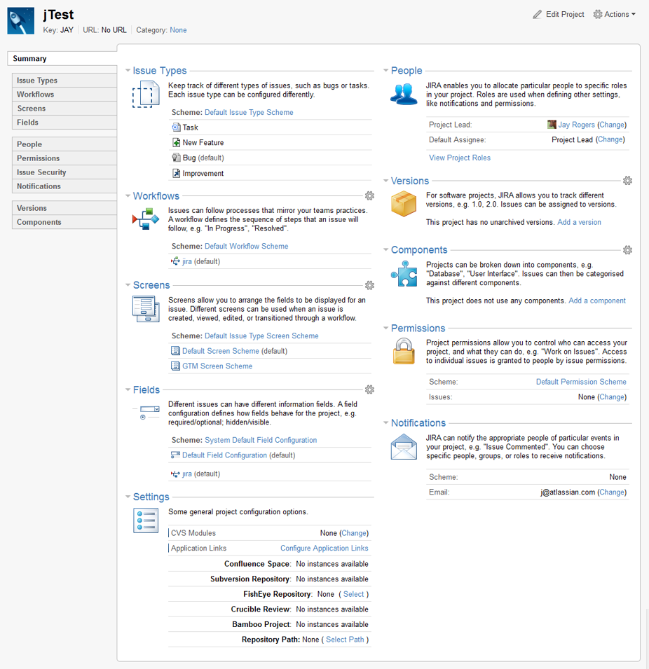
Task: Click the Permissions padlock icon
Action: point(404,351)
